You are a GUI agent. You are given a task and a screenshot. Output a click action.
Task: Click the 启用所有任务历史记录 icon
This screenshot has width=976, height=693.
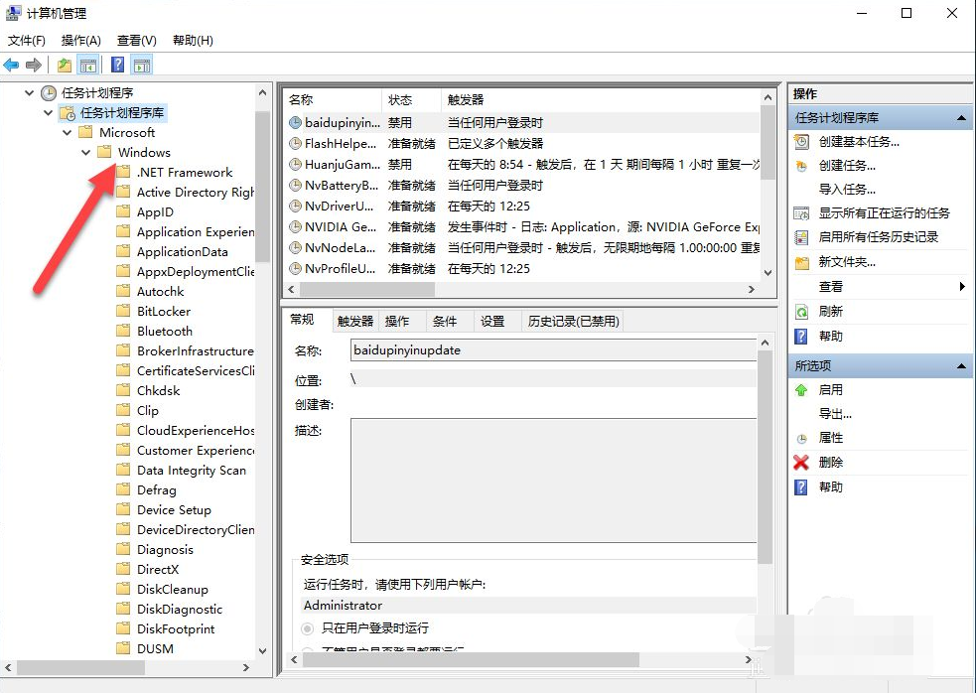(x=801, y=236)
